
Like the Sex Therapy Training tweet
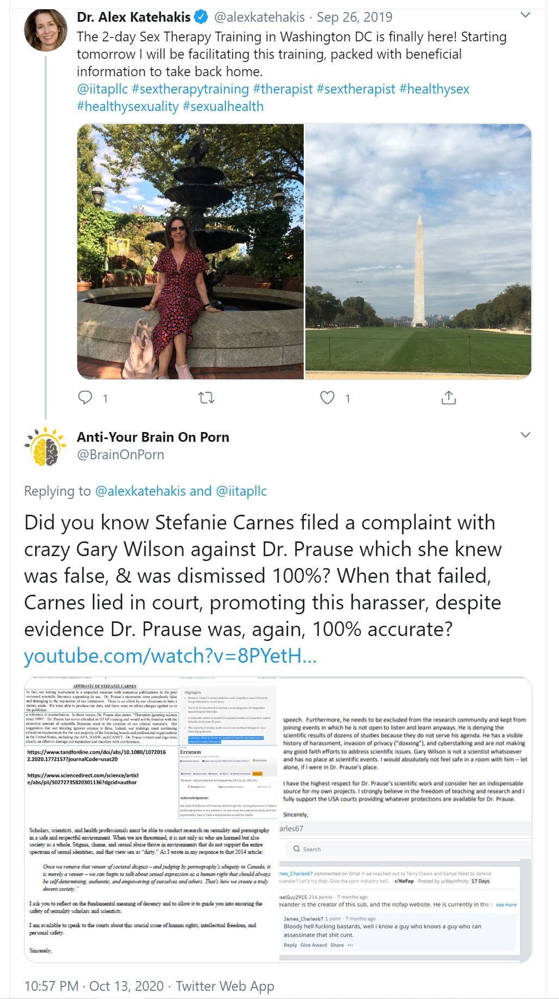tap(327, 398)
